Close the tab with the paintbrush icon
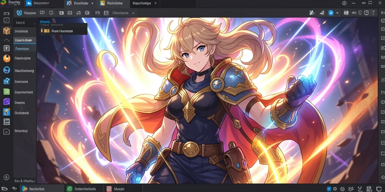The height and width of the screenshot is (192, 385). pyautogui.click(x=92, y=3)
